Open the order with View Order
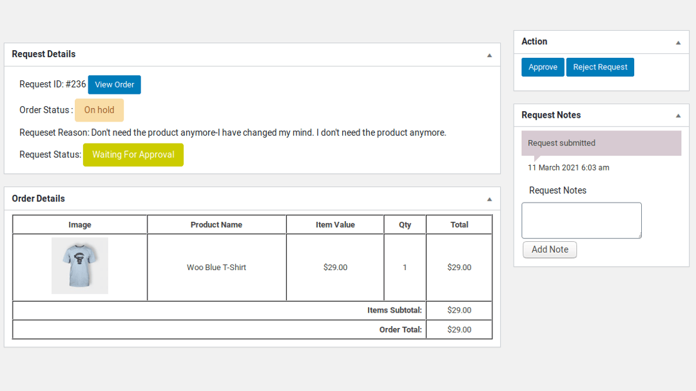Image resolution: width=696 pixels, height=391 pixels. coord(115,85)
